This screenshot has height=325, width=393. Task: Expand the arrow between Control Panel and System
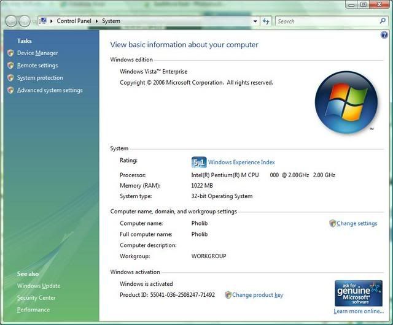[97, 21]
